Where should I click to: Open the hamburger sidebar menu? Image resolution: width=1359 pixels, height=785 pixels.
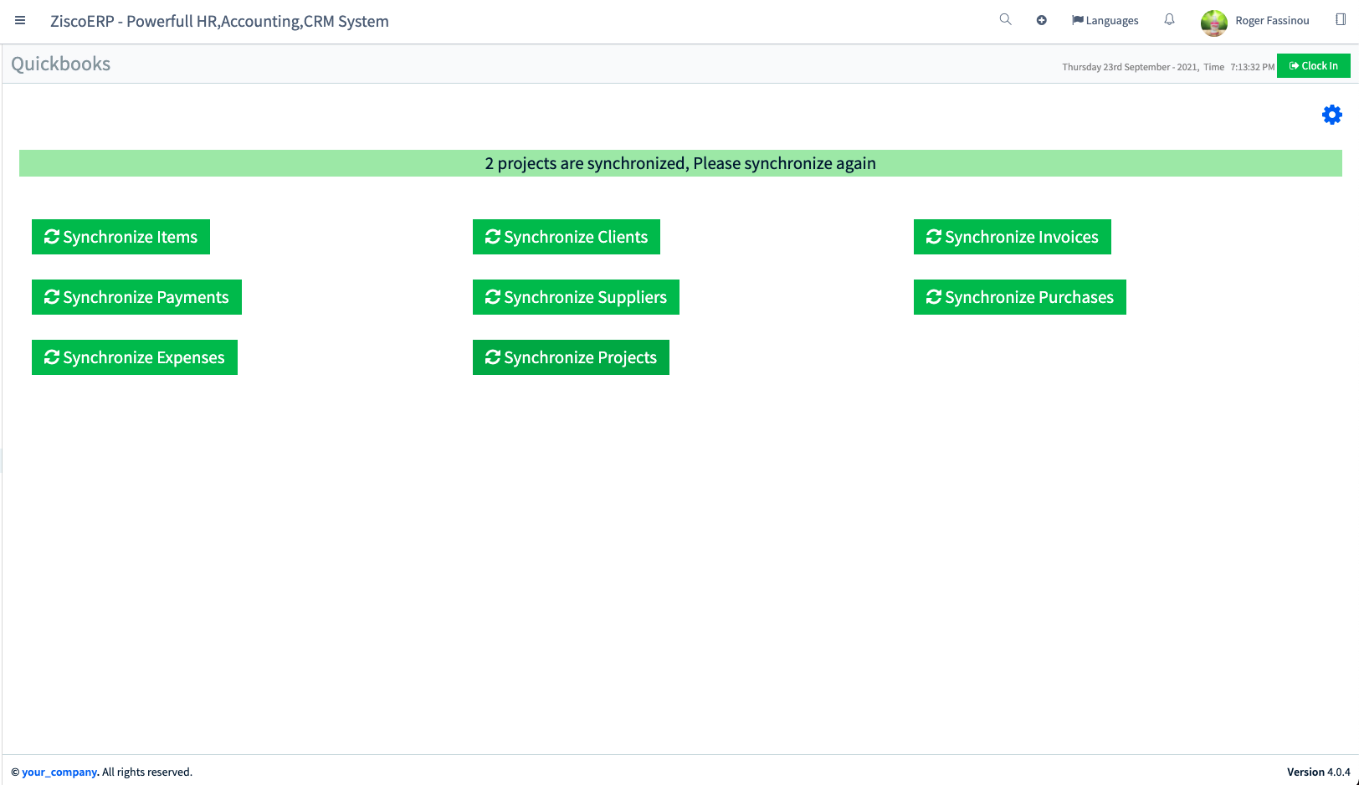(x=20, y=21)
